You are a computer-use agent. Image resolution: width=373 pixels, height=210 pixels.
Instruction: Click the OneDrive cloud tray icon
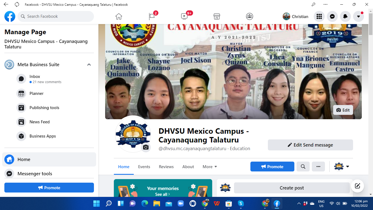[312, 203]
